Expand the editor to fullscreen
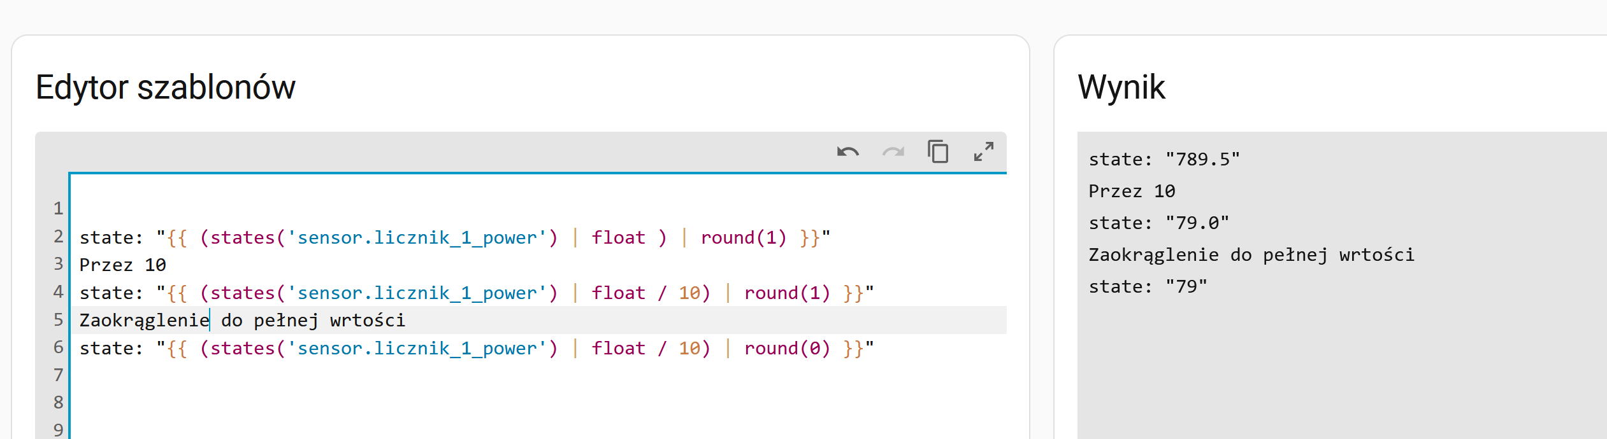The height and width of the screenshot is (439, 1607). coord(984,152)
